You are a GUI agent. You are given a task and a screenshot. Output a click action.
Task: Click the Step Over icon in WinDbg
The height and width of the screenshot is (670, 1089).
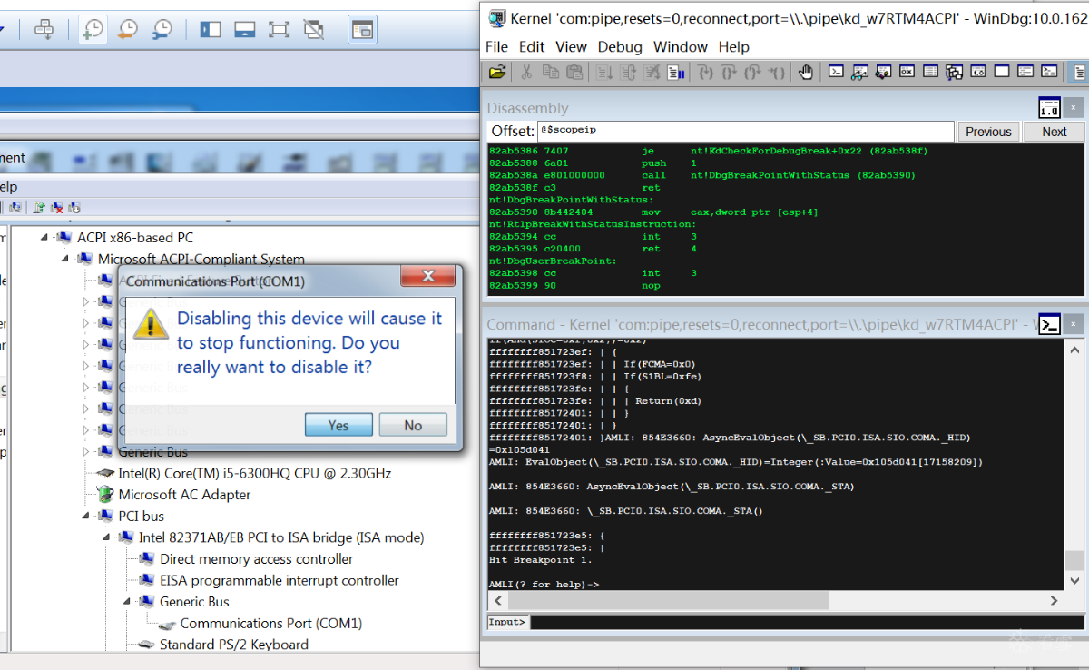tap(729, 73)
